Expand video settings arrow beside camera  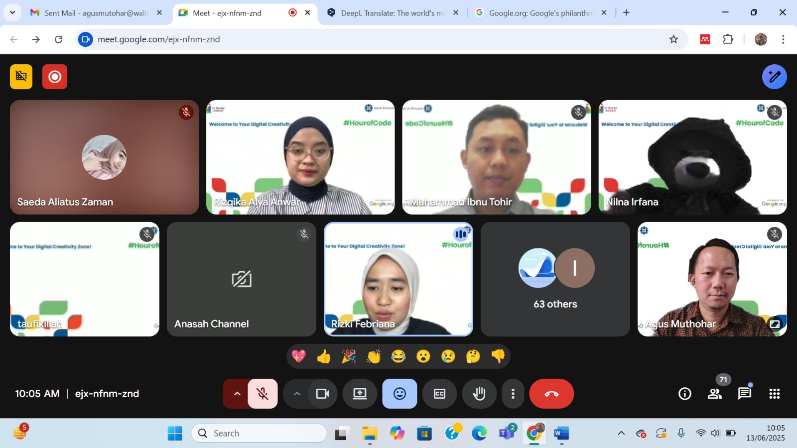297,394
